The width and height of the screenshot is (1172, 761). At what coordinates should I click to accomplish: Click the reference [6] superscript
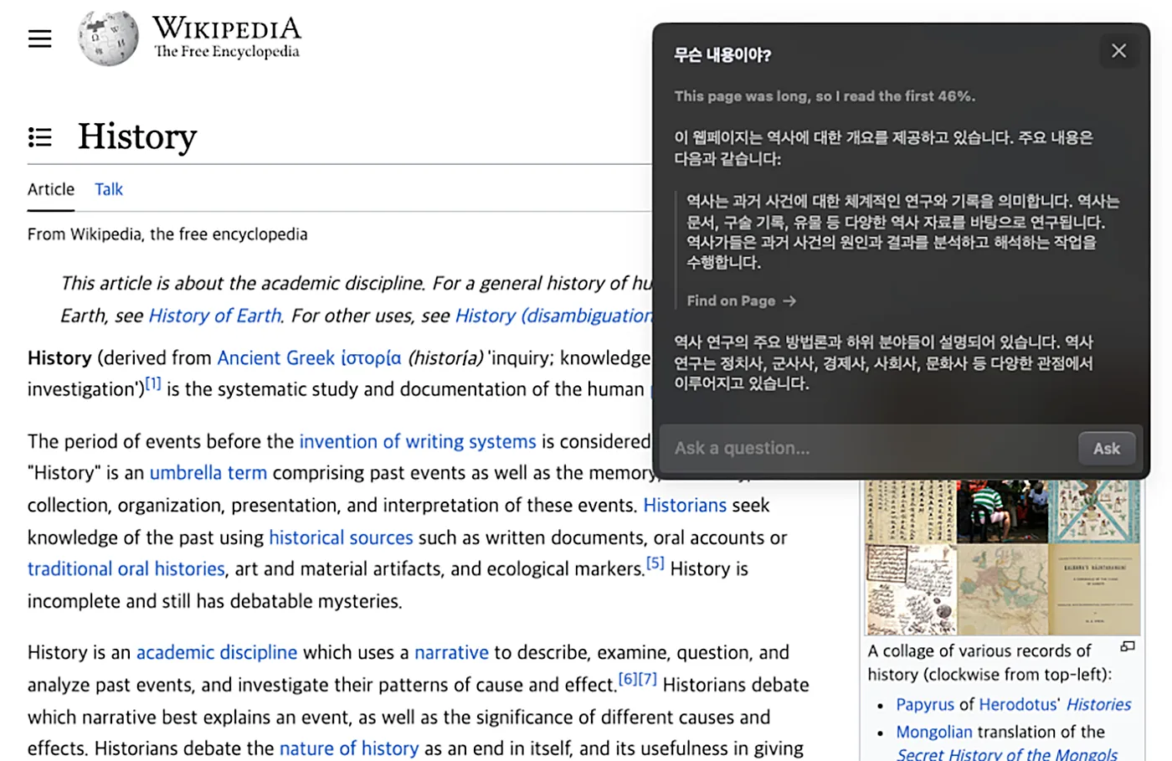coord(627,678)
